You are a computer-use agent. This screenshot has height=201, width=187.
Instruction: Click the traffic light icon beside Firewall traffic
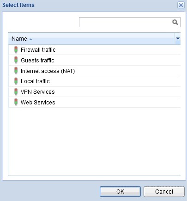click(16, 50)
